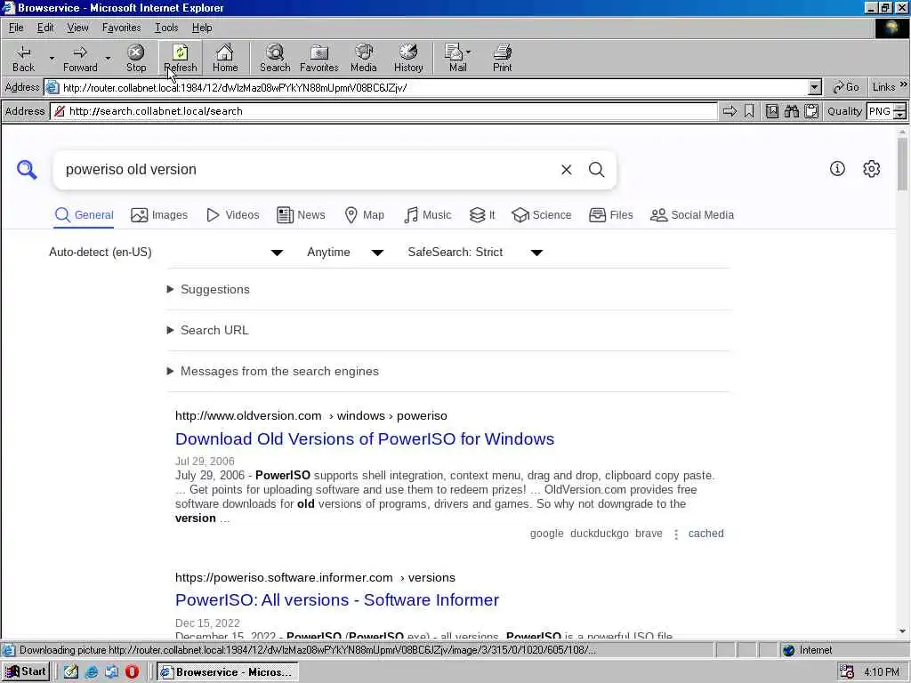Click the insecure connection icon in Browservice address

point(59,111)
